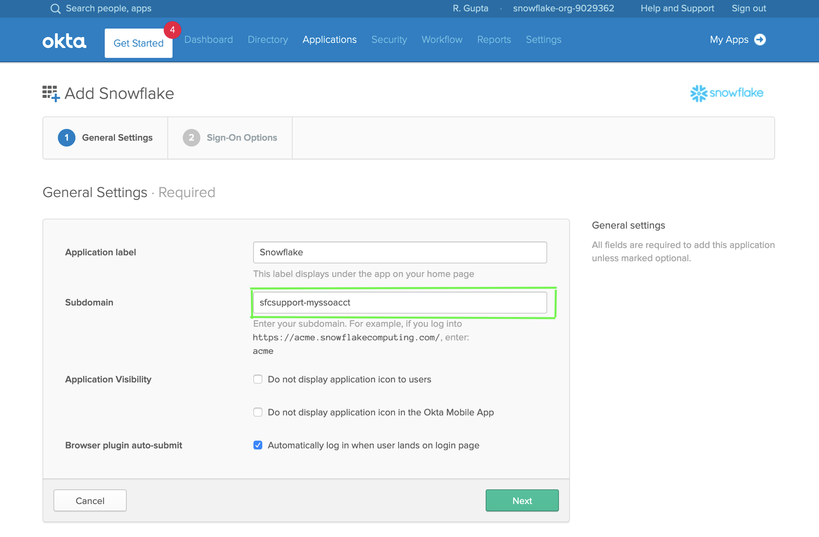Select step 1 General Settings circle

click(67, 138)
